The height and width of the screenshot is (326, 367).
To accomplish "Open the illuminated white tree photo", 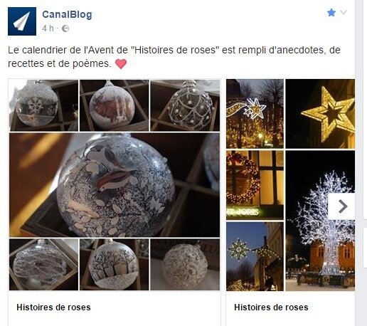I will coord(320,221).
